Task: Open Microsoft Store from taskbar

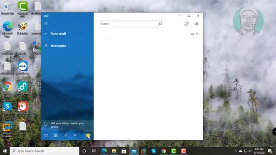Action: coord(124,151)
